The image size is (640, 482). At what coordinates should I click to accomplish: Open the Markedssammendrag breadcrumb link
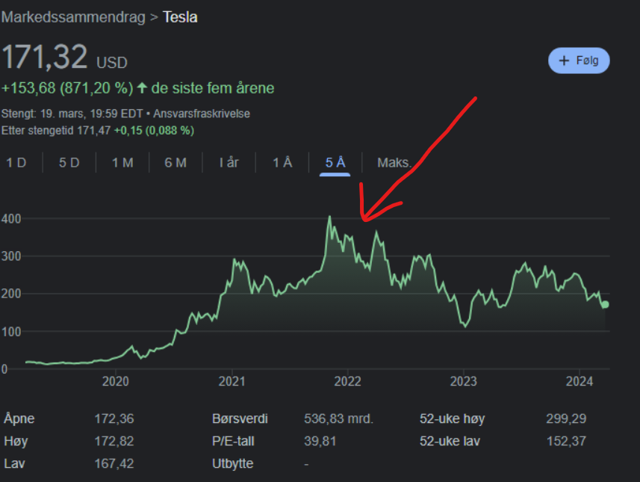(73, 16)
